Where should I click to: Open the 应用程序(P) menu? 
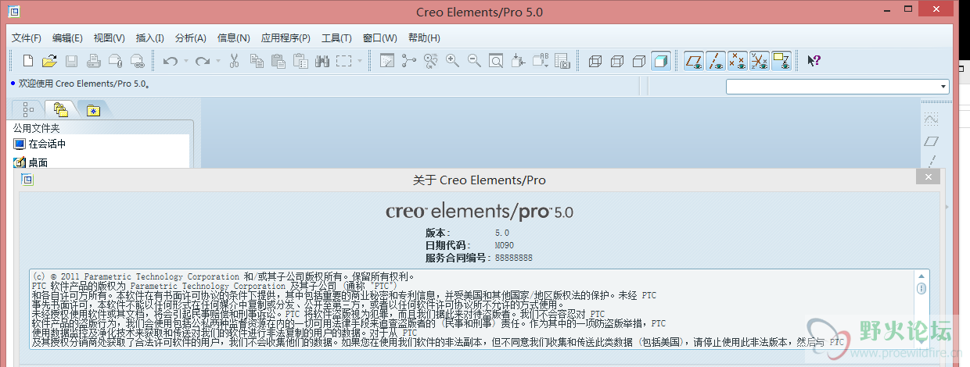286,37
